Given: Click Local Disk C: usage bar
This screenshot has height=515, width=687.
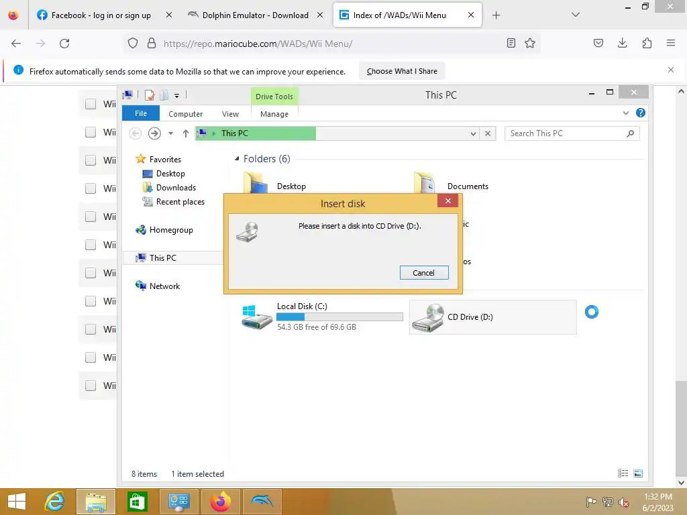Looking at the screenshot, I should 339,317.
